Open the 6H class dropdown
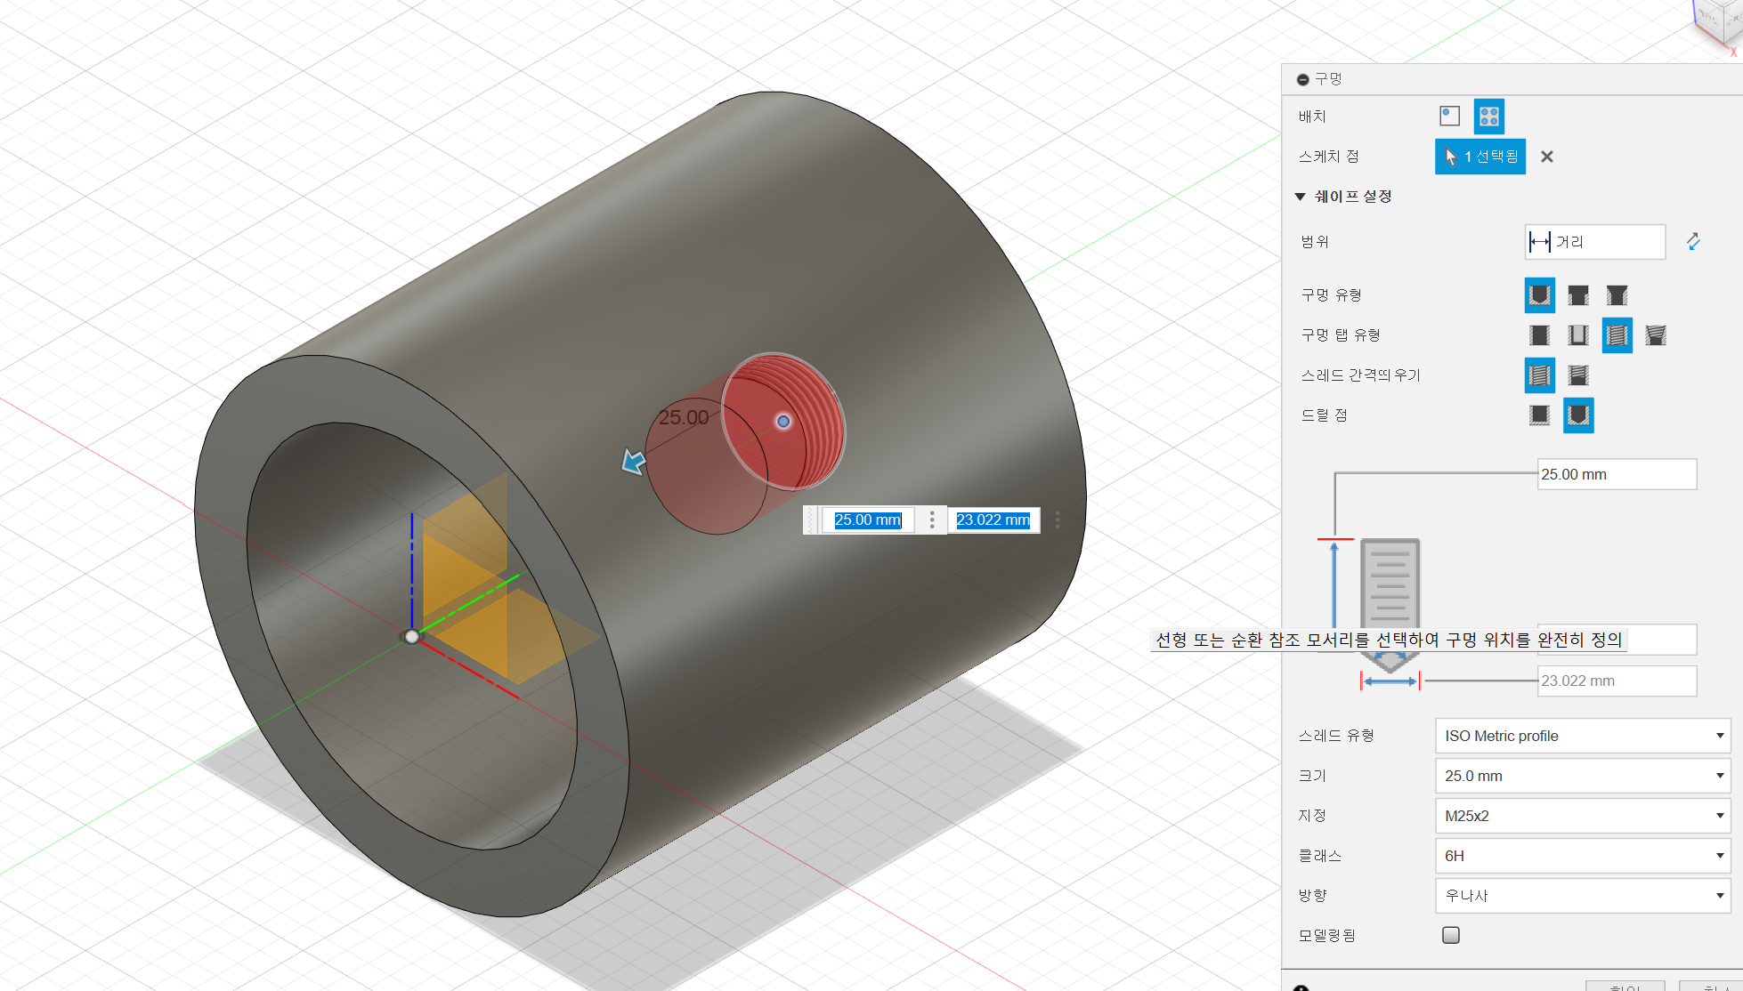The width and height of the screenshot is (1743, 991). point(1582,856)
